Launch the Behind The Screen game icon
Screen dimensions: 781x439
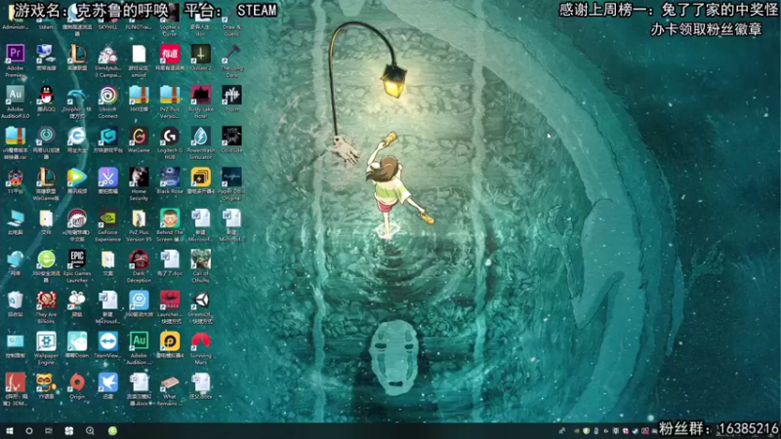pos(170,218)
